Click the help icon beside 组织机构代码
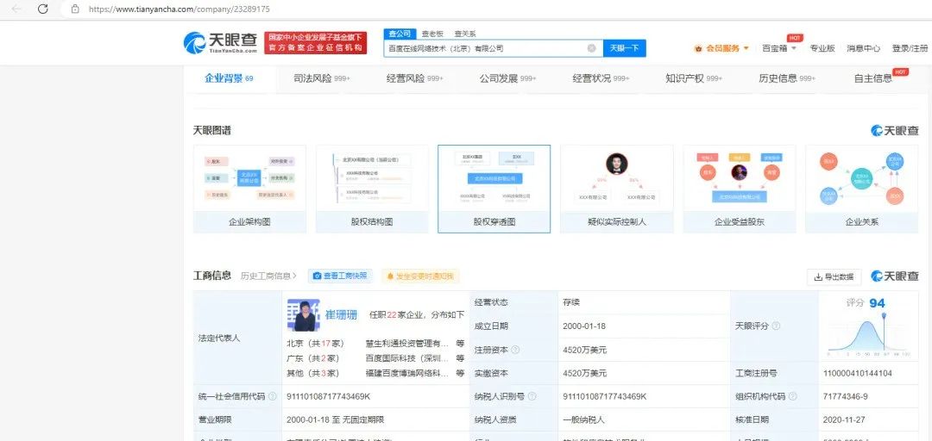The image size is (932, 441). [x=792, y=396]
